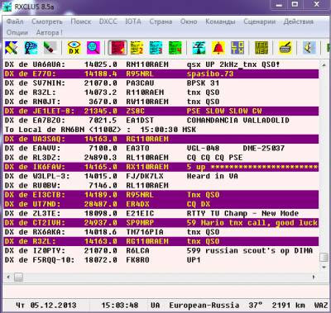The width and height of the screenshot is (331, 313).
Task: Open the Файл menu
Action: coord(15,21)
